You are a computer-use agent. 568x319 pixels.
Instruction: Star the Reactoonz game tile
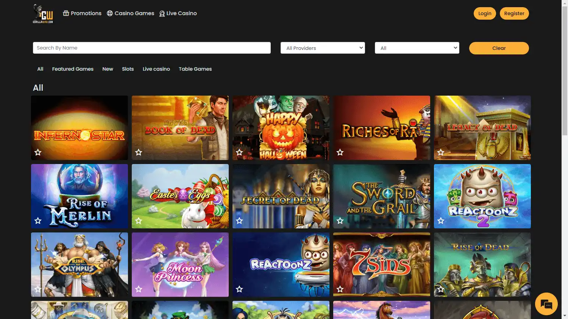[x=239, y=289]
